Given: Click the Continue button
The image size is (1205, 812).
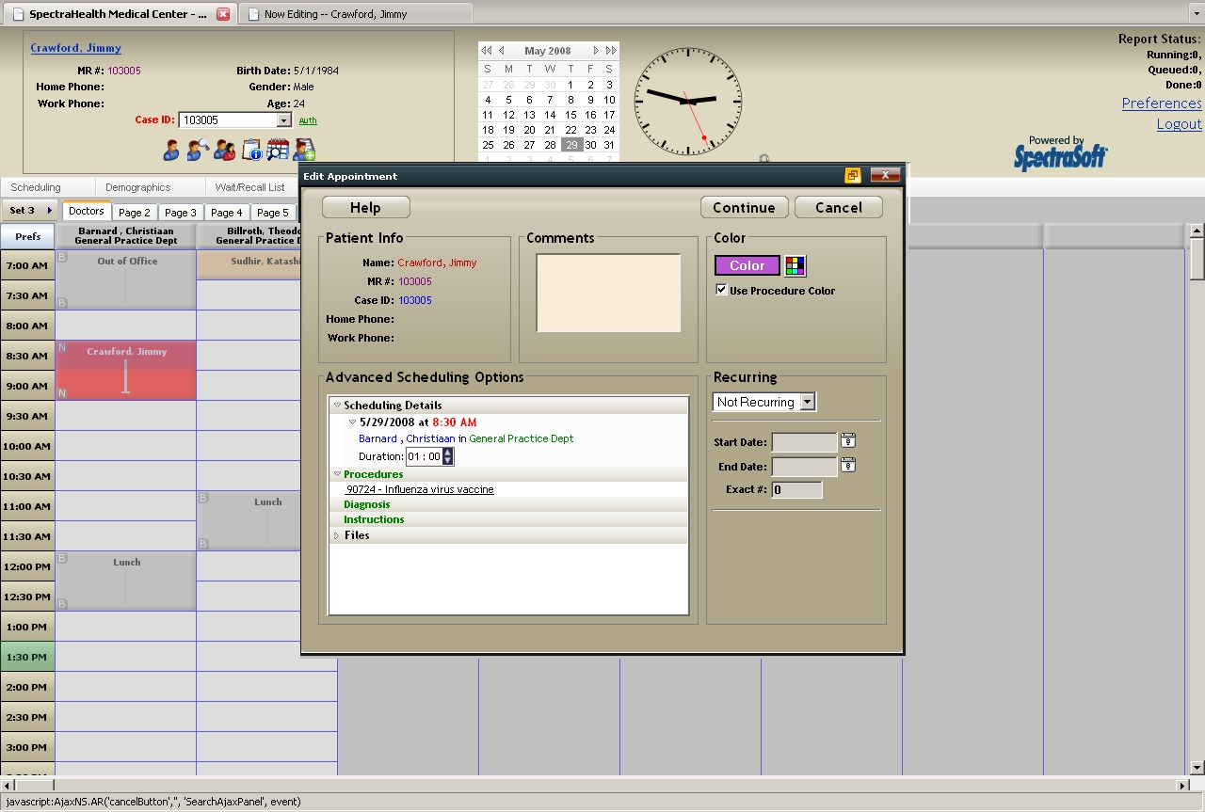Looking at the screenshot, I should (x=744, y=207).
